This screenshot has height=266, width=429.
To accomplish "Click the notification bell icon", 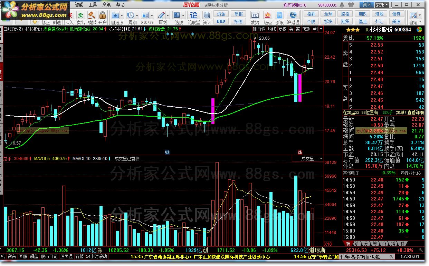I will pos(342,5).
